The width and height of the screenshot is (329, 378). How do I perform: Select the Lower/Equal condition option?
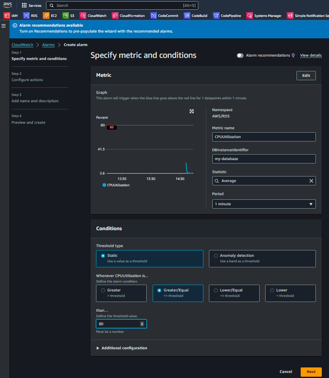pyautogui.click(x=234, y=293)
